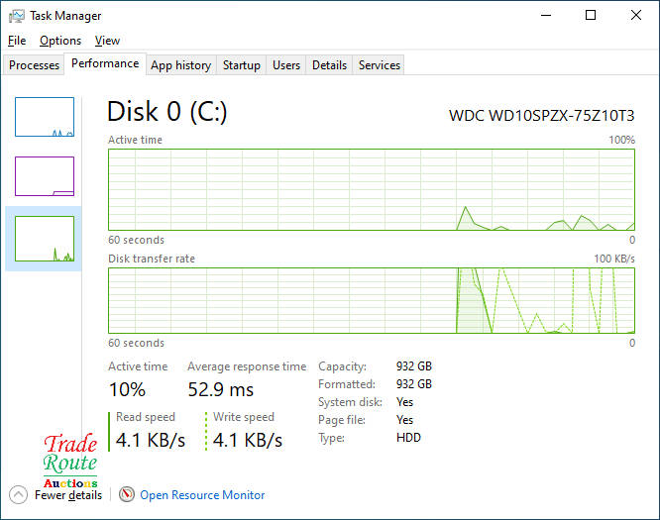
Task: Open the Options menu
Action: 60,41
